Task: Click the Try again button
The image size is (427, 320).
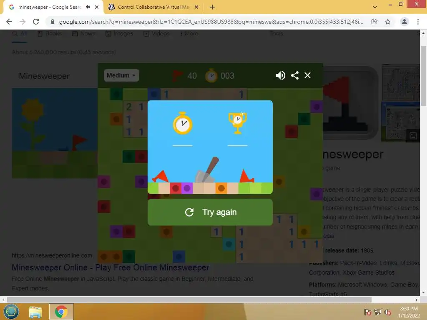Action: [x=210, y=212]
